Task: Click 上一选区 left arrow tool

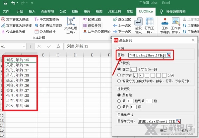Action: click(x=122, y=26)
